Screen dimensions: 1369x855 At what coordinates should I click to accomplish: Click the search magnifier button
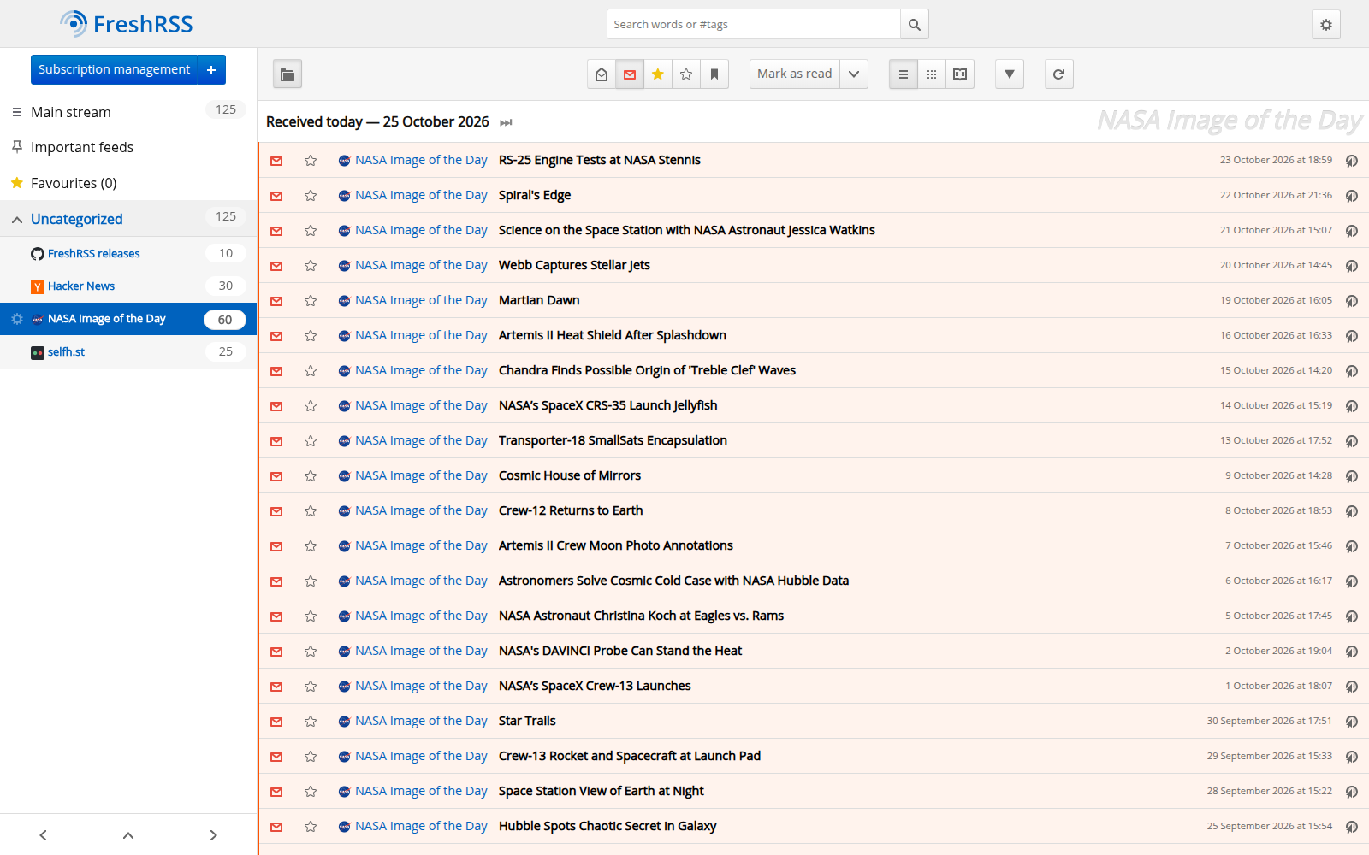(x=914, y=25)
